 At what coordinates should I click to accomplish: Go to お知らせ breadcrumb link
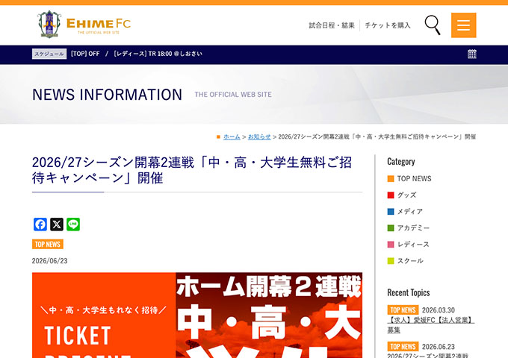[x=259, y=136]
